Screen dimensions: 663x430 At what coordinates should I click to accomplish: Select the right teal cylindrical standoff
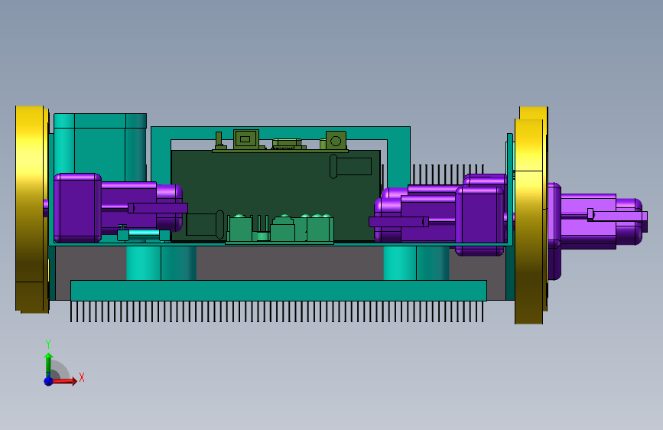(416, 263)
